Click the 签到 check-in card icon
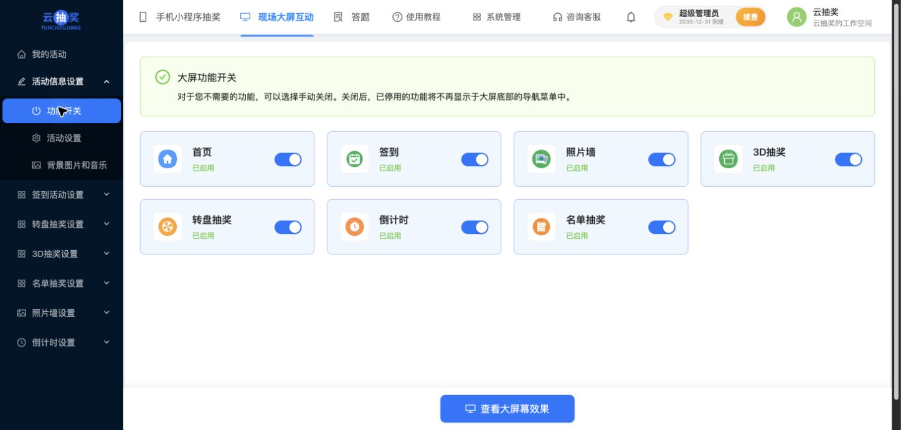 354,159
